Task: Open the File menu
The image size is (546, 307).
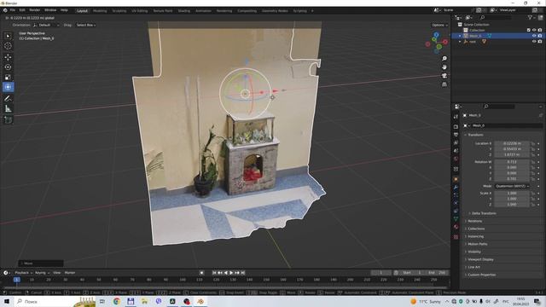Action: pyautogui.click(x=13, y=10)
